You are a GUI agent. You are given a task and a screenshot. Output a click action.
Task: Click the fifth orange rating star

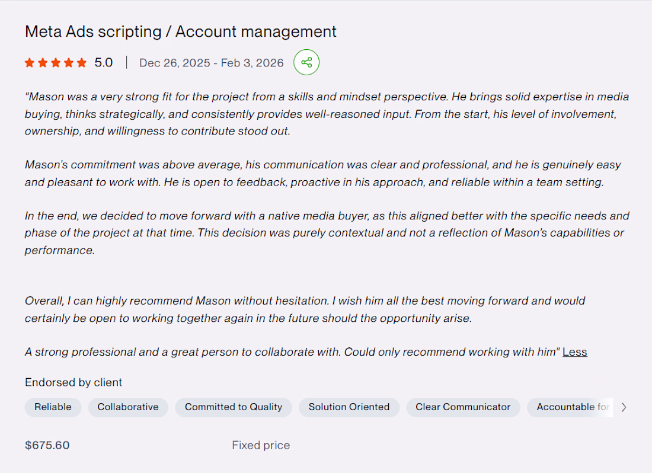tap(82, 63)
